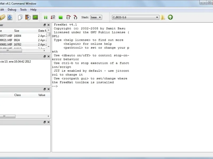
Task: Close the file browser panel
Action: click(x=48, y=25)
